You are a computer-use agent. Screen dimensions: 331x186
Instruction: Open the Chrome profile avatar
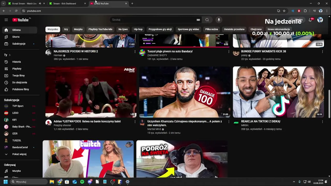[x=321, y=11]
